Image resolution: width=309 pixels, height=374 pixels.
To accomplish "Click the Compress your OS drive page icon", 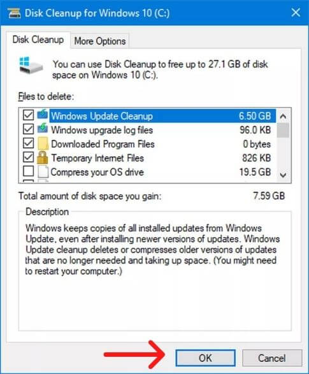I will [x=43, y=172].
